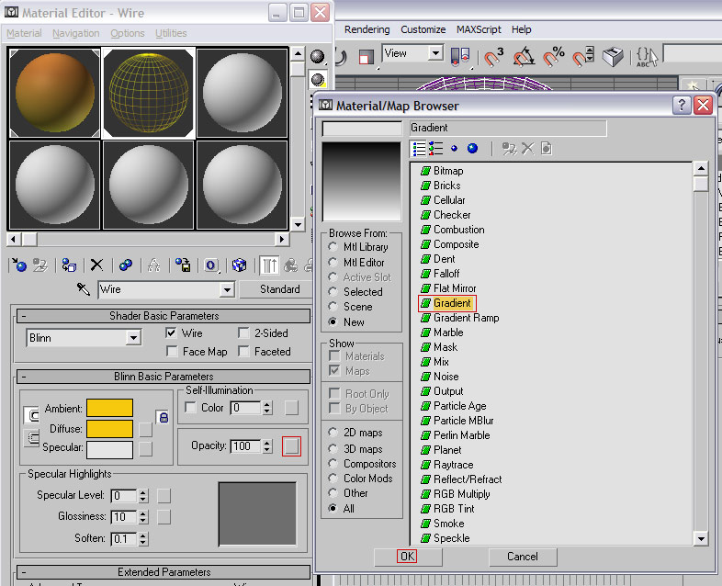Confirm the map choice with OK
Screen dimensions: 722x586
[408, 557]
